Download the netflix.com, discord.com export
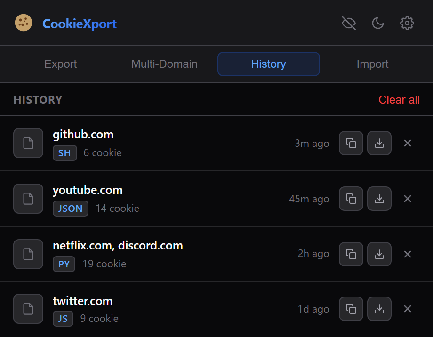Screen dimensions: 433x337 point(379,254)
